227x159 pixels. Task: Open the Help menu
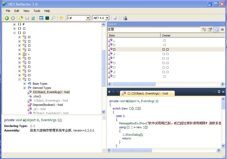pos(47,11)
